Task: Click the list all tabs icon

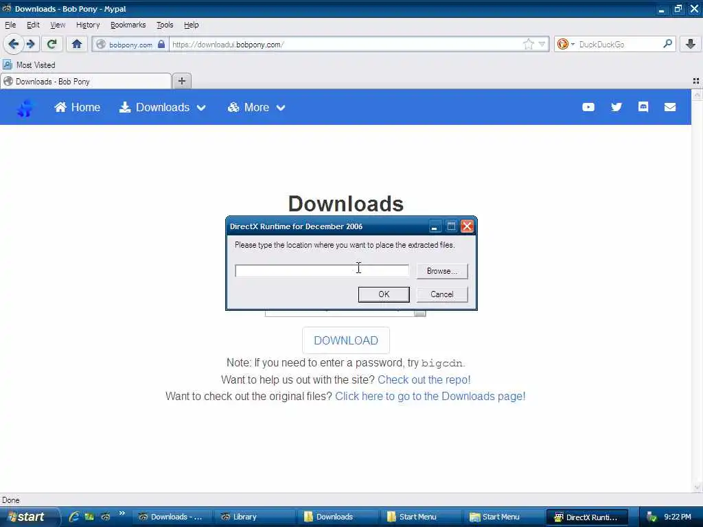Action: click(x=696, y=81)
